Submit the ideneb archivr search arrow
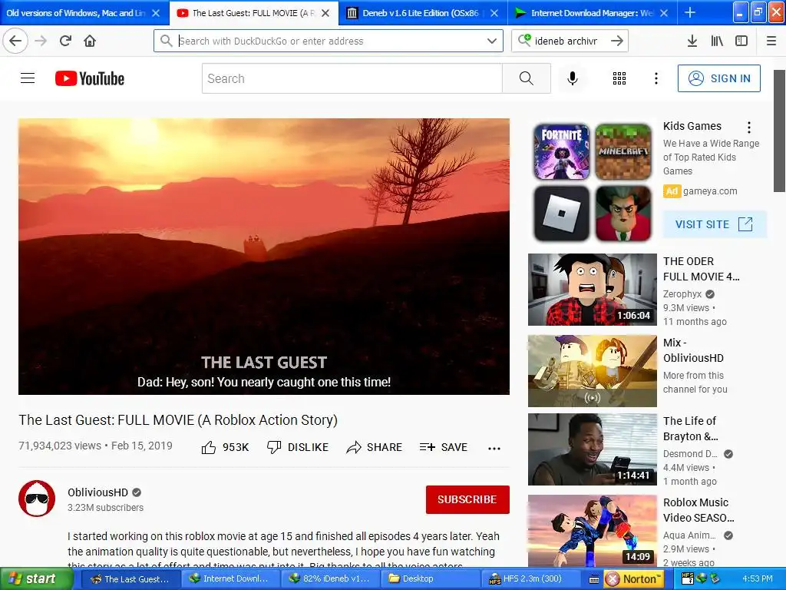This screenshot has width=786, height=590. pos(617,41)
